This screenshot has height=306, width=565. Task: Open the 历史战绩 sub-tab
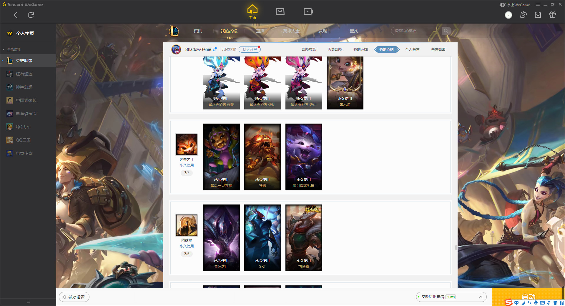[x=335, y=49]
